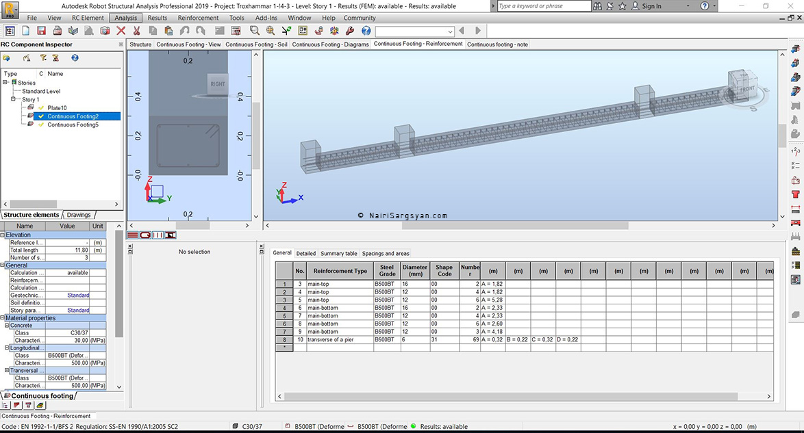The image size is (804, 433).
Task: Open the title bar Help question-mark icon
Action: [x=705, y=6]
